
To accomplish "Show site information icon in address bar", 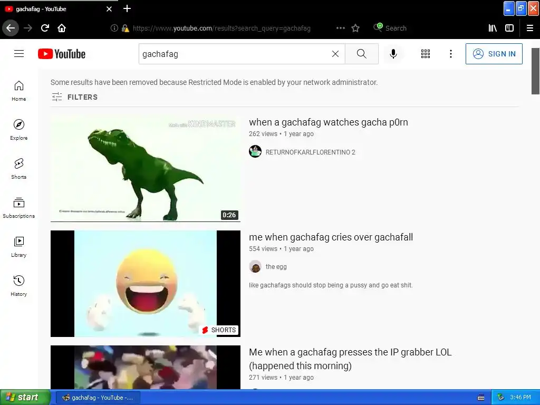I will [x=114, y=28].
